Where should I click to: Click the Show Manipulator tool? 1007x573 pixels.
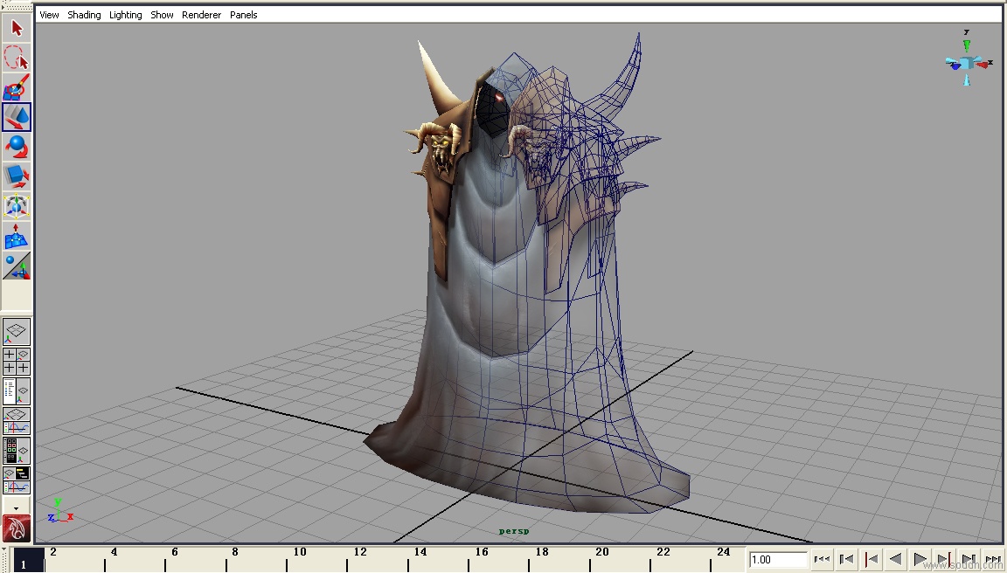pyautogui.click(x=17, y=266)
